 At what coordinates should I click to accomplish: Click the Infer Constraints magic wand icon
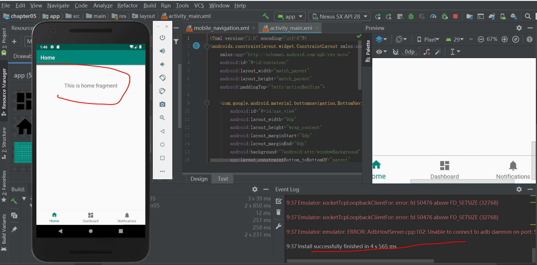click(438, 52)
